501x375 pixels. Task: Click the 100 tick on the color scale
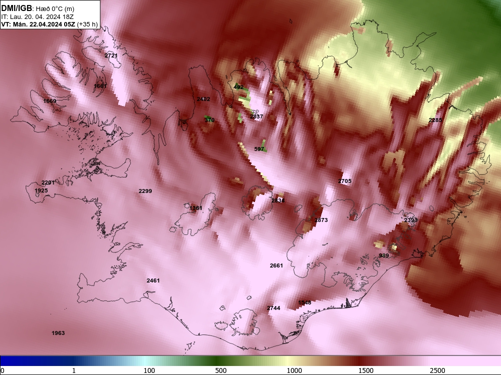click(x=149, y=370)
